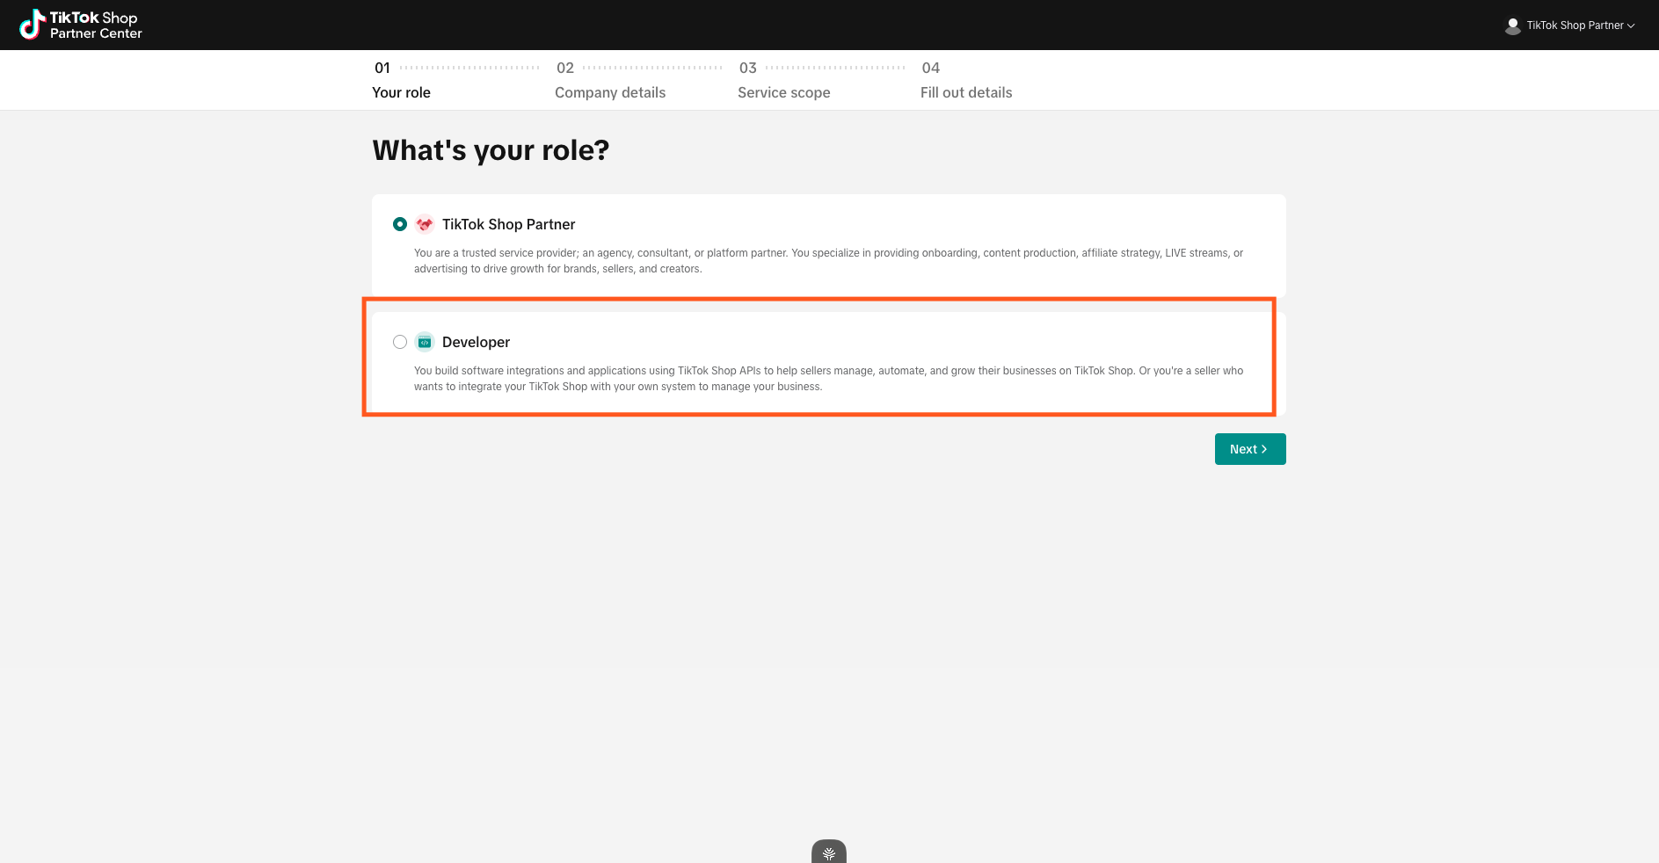Viewport: 1659px width, 863px height.
Task: Go to step 03 Service scope
Action: [x=783, y=92]
